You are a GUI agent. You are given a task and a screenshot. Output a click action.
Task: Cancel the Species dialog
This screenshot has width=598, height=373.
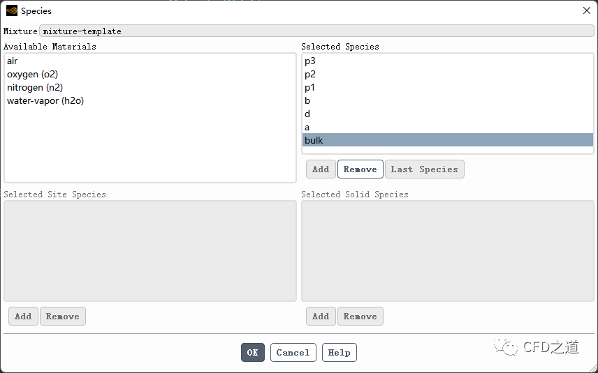[293, 353]
